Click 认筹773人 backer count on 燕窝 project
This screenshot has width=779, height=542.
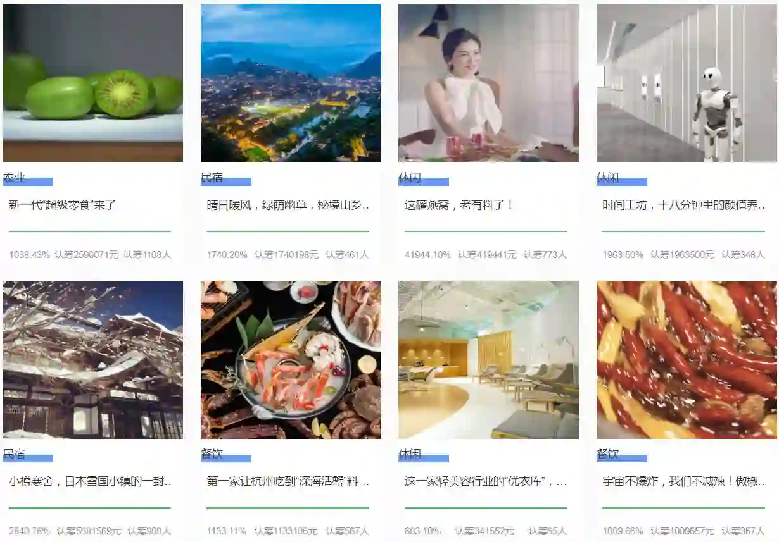pyautogui.click(x=545, y=255)
